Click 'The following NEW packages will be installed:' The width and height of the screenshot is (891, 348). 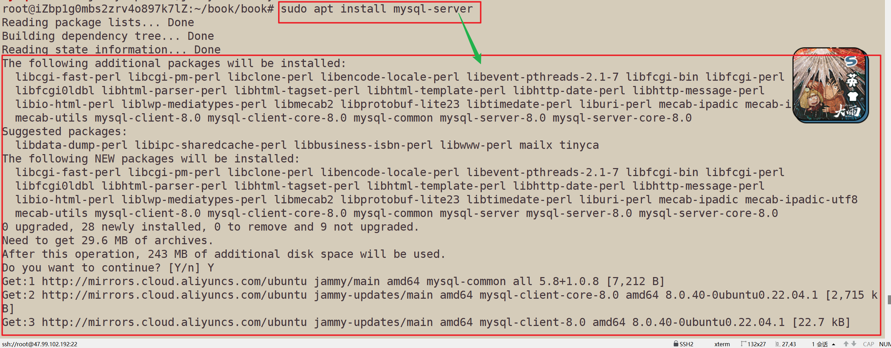pyautogui.click(x=151, y=159)
